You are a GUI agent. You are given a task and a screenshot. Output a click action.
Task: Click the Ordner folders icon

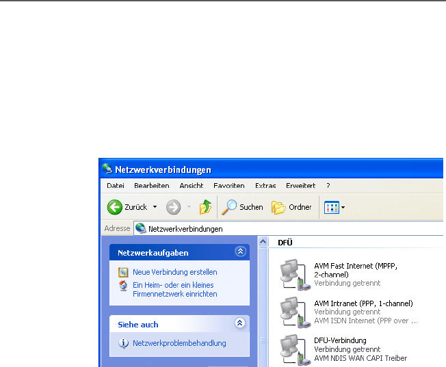click(278, 207)
